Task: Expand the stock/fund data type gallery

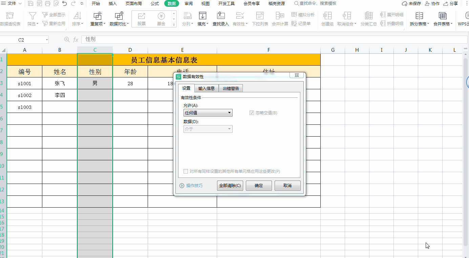Action: 174,25
